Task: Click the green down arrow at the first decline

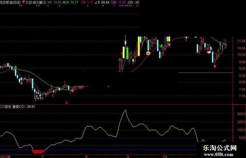Action: click(x=16, y=67)
